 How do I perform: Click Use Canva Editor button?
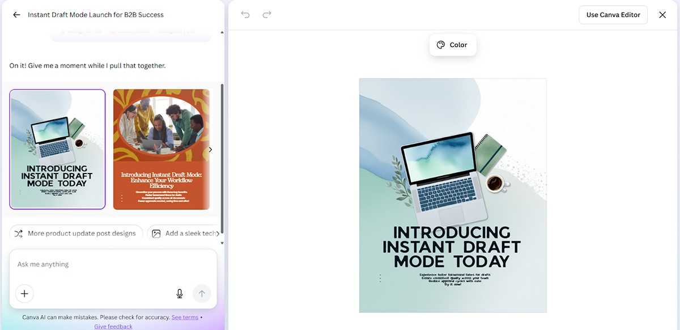tap(613, 15)
